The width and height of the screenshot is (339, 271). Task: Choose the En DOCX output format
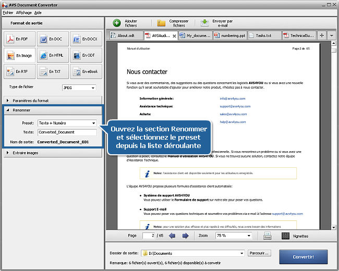(x=86, y=39)
